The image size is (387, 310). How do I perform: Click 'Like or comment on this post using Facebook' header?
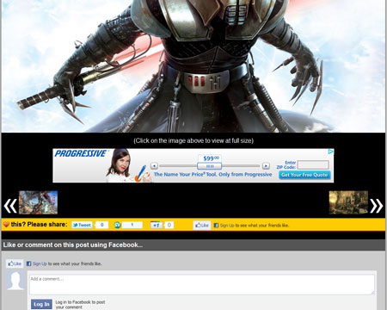coord(73,245)
